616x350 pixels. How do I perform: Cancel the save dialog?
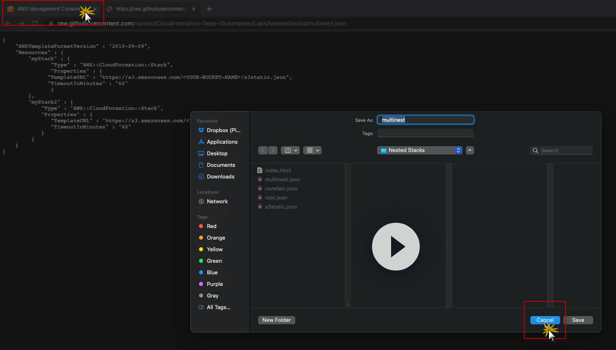coord(545,320)
